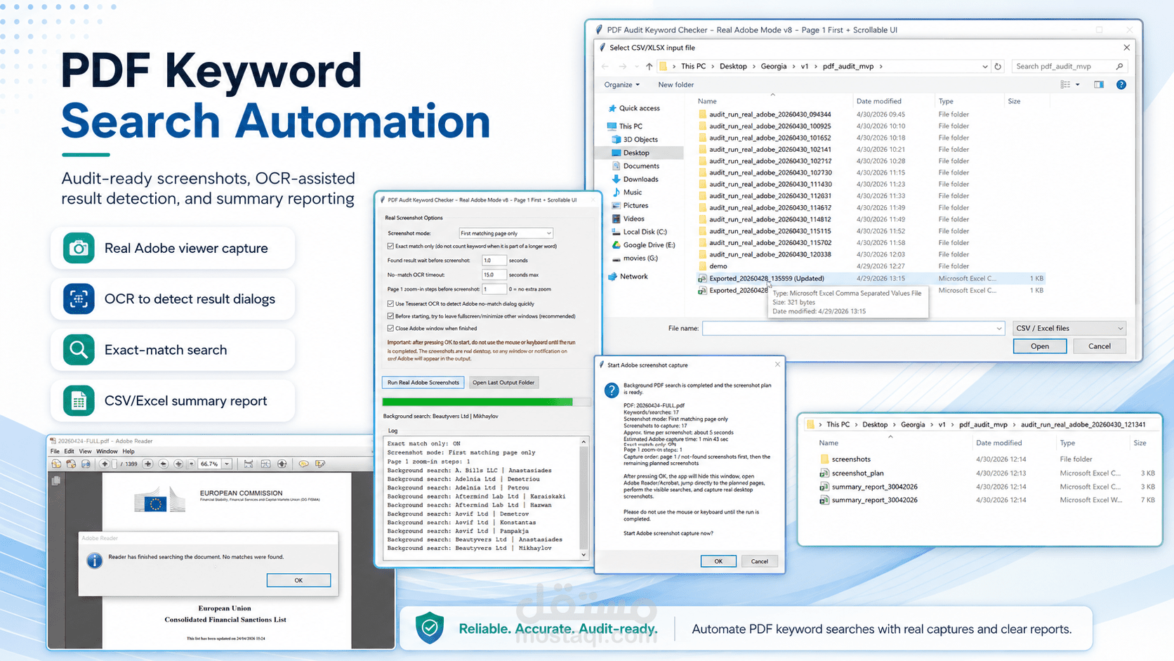Click the comment bubble icon in Adobe Reader
Viewport: 1174px width, 661px height.
click(x=303, y=464)
